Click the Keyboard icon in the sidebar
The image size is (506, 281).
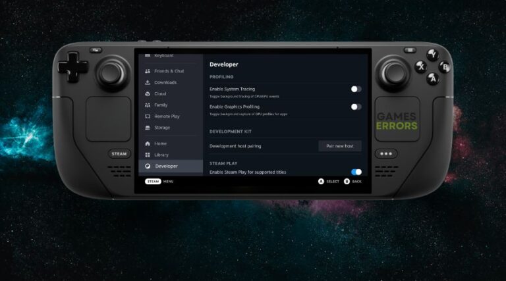(148, 55)
